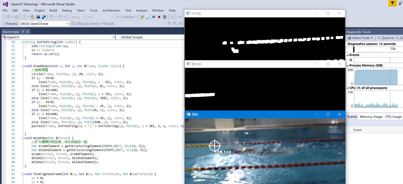Click the Select Tools gear in Diagnostic Tools

(x=350, y=38)
